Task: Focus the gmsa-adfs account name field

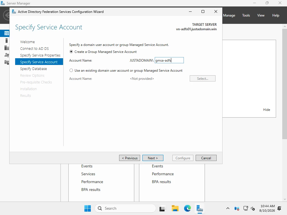Action: [169, 60]
